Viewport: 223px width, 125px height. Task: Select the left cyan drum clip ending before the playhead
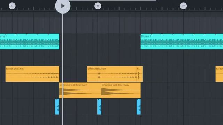(x=29, y=42)
